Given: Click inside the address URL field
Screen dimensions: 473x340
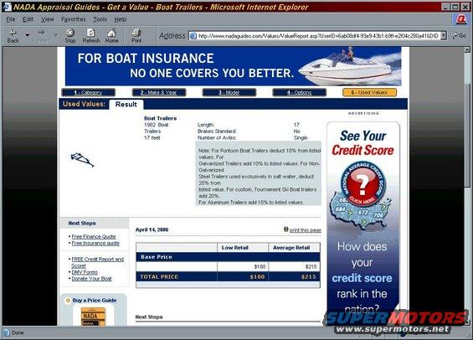Looking at the screenshot, I should point(318,36).
